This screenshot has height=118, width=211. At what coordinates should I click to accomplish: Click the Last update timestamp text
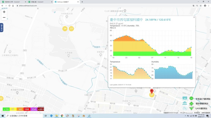click(120, 85)
